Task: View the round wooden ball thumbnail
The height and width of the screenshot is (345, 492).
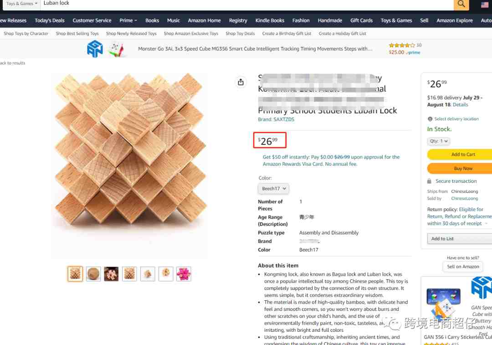Action: click(x=93, y=274)
